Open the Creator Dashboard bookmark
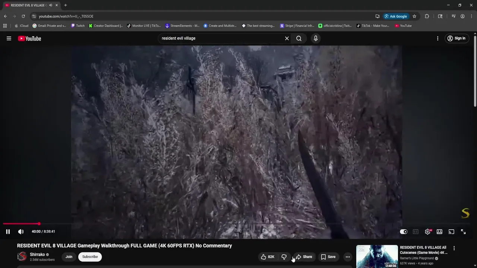Viewport: 477px width, 268px height. point(106,26)
